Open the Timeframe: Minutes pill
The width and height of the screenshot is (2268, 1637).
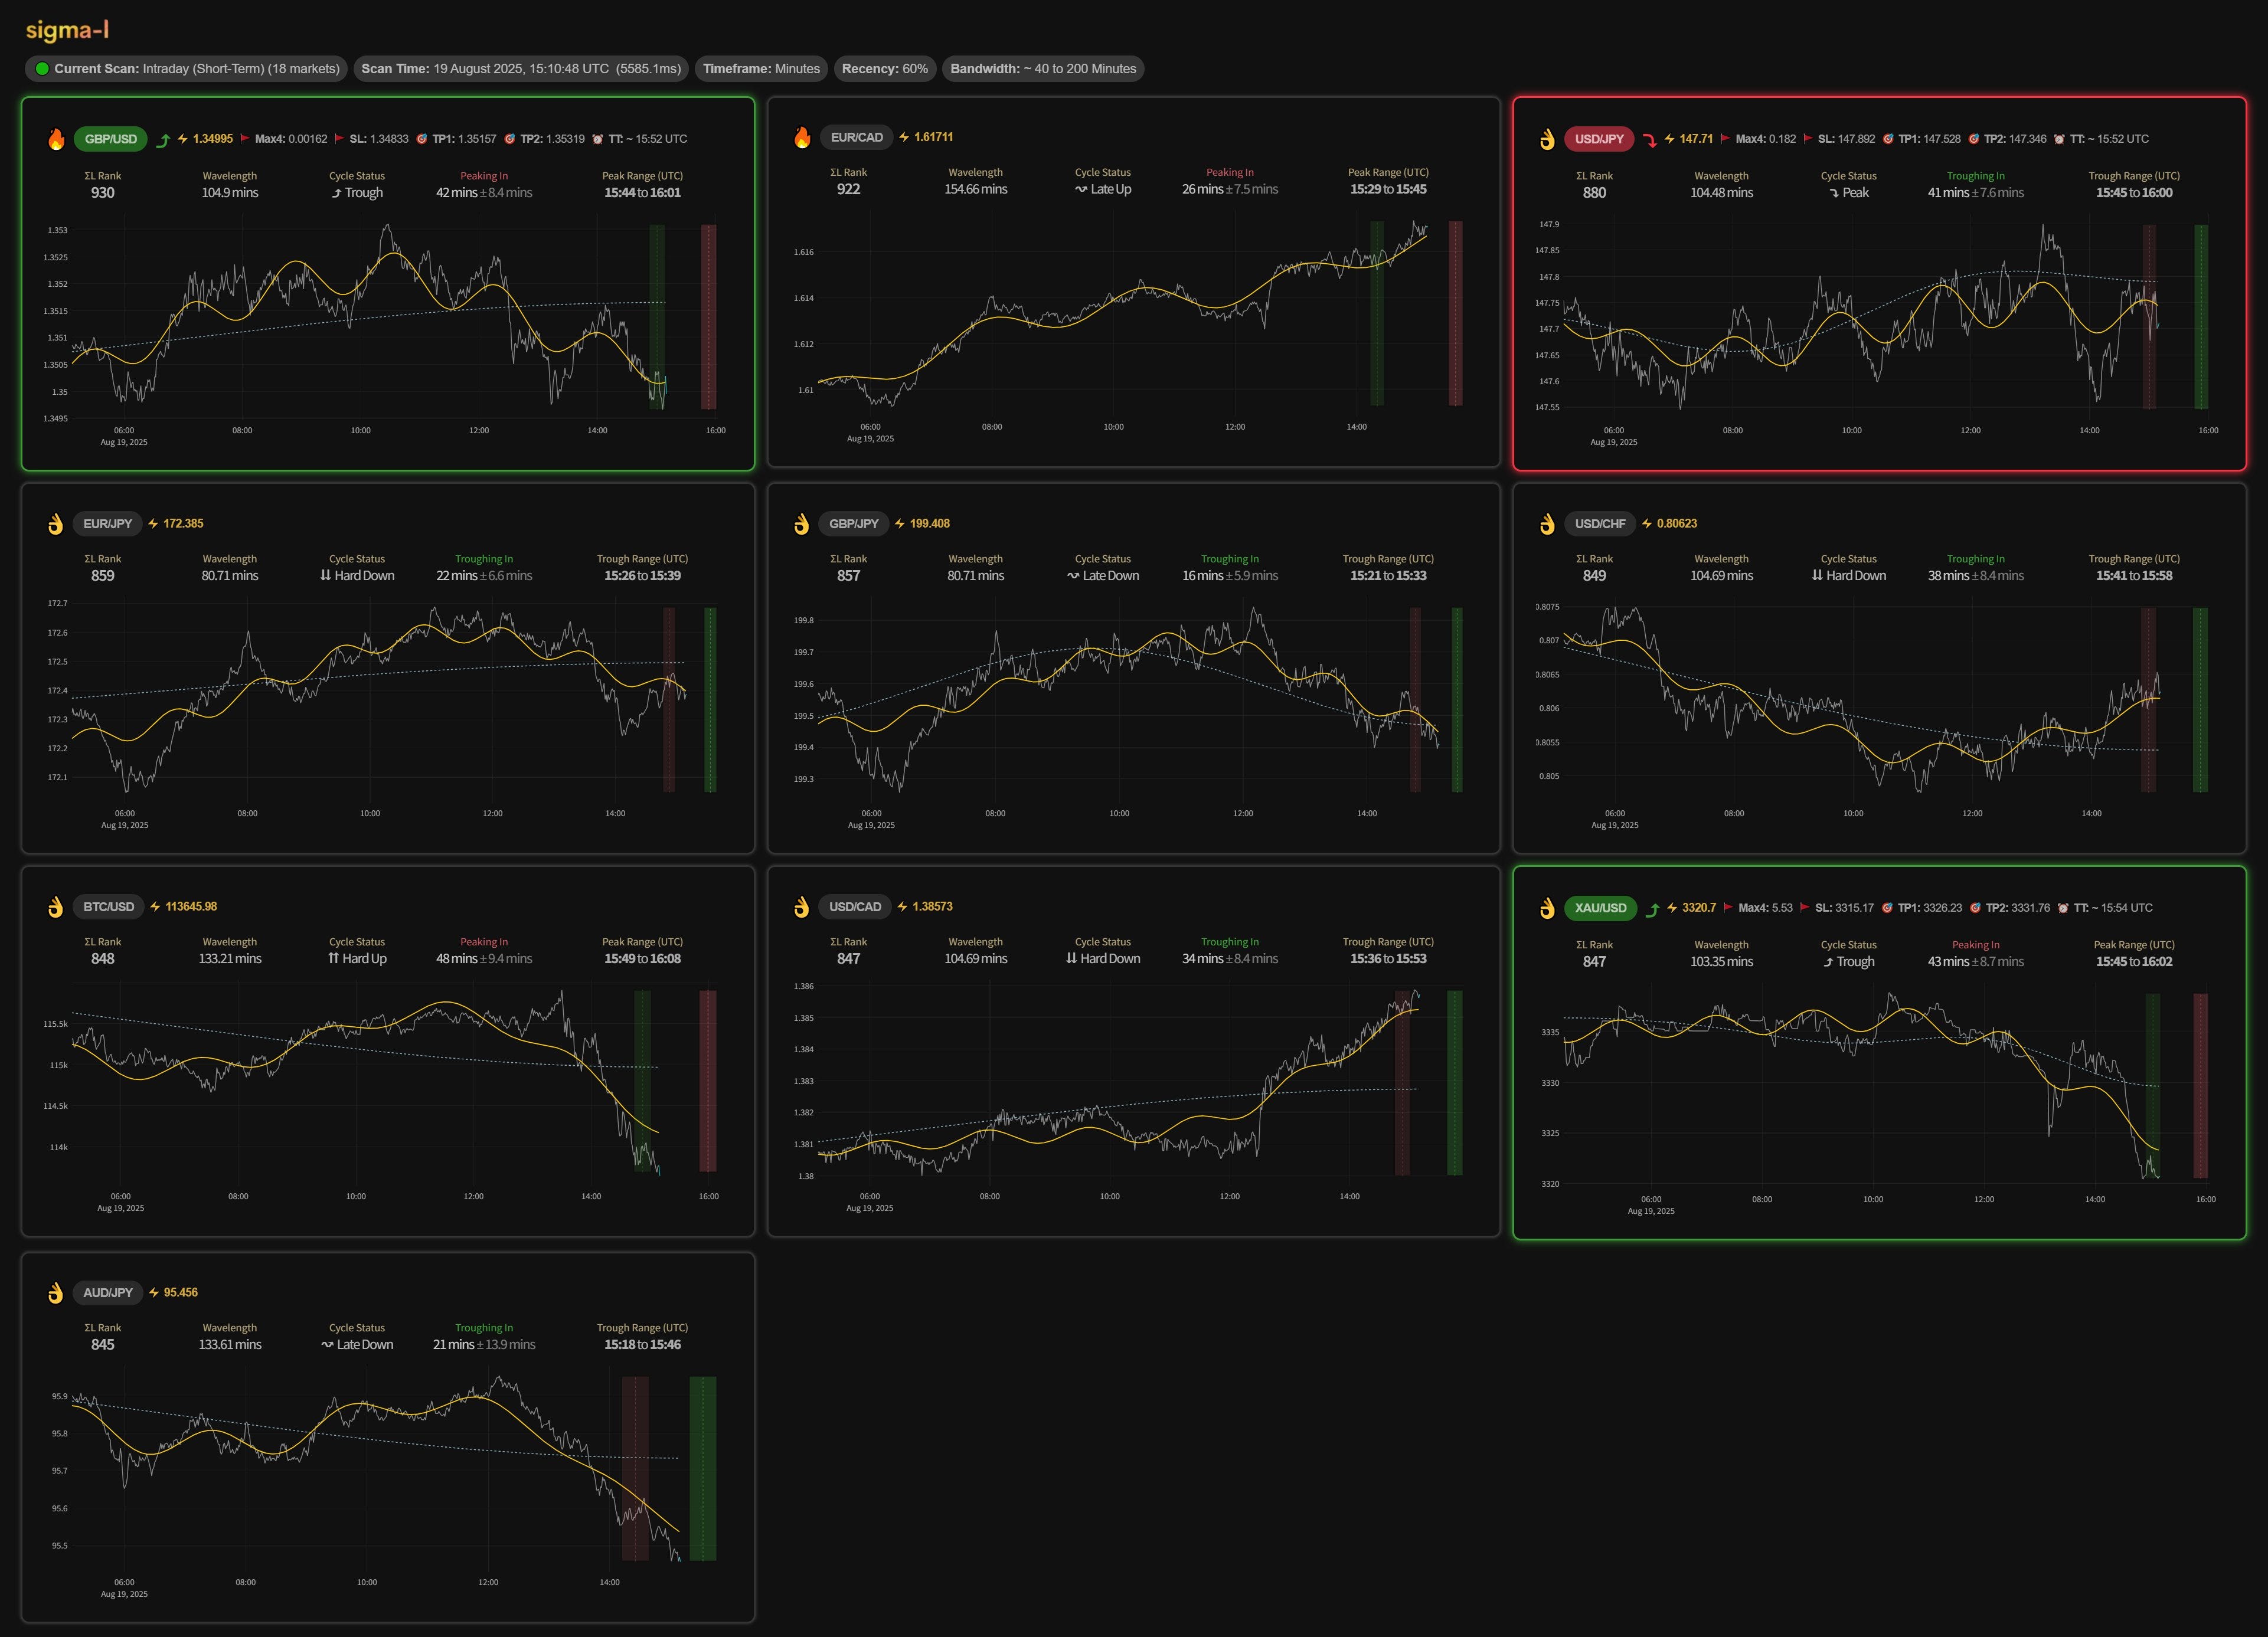click(x=760, y=69)
